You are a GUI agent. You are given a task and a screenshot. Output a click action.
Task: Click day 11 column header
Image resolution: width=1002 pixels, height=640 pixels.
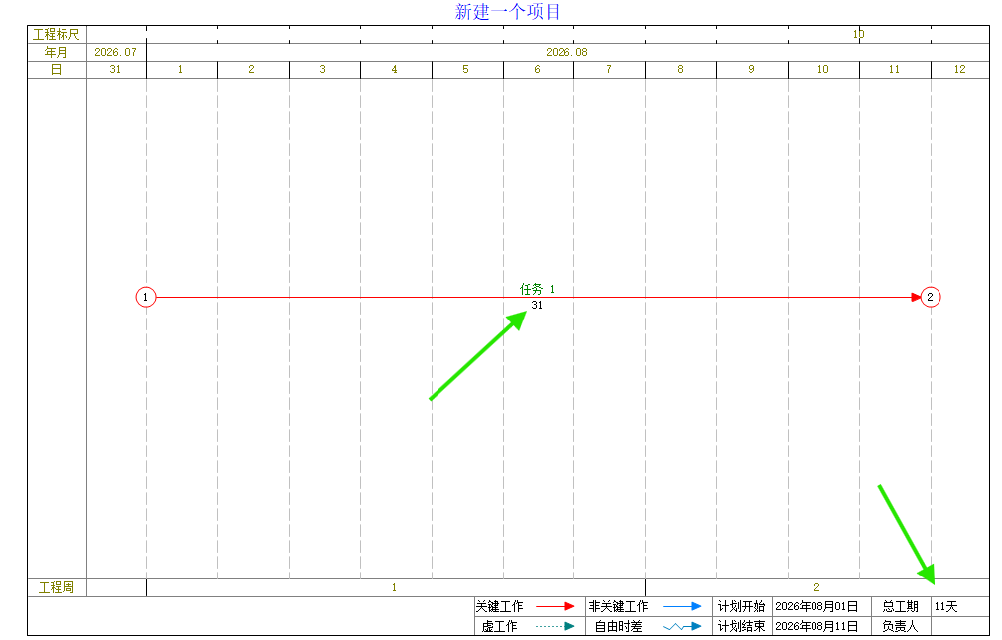point(895,69)
